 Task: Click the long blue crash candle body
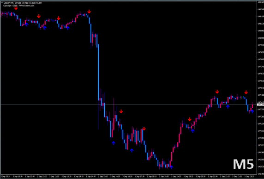click(x=98, y=72)
